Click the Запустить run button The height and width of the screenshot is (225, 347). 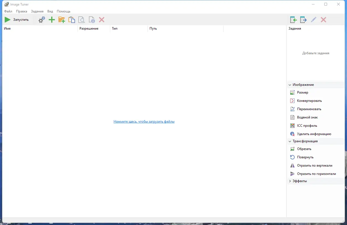(17, 20)
